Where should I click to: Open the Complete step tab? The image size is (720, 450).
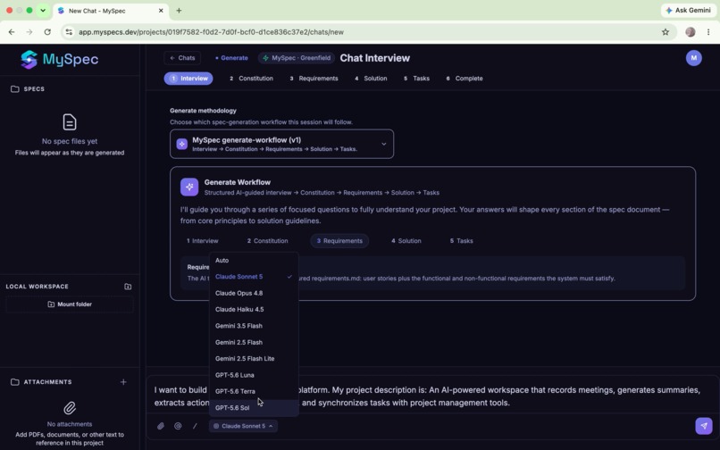[465, 79]
